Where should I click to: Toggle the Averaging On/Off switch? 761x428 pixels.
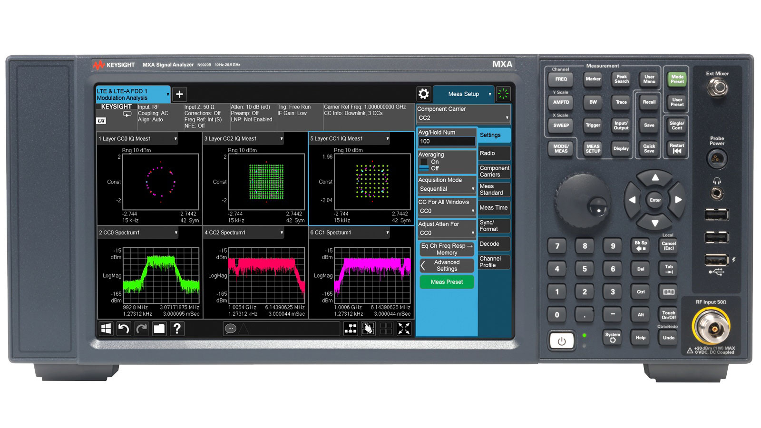pos(424,165)
